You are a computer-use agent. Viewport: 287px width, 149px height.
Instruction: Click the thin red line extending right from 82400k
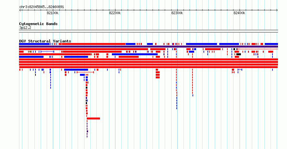(258, 49)
